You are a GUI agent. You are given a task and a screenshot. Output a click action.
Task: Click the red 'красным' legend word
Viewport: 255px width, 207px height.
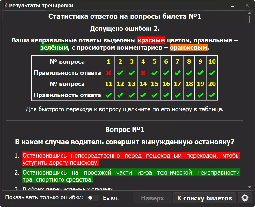pos(151,40)
